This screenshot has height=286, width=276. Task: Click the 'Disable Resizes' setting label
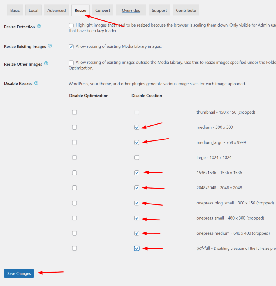[18, 83]
